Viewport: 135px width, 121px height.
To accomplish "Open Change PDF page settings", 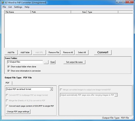I will (x=18, y=112).
